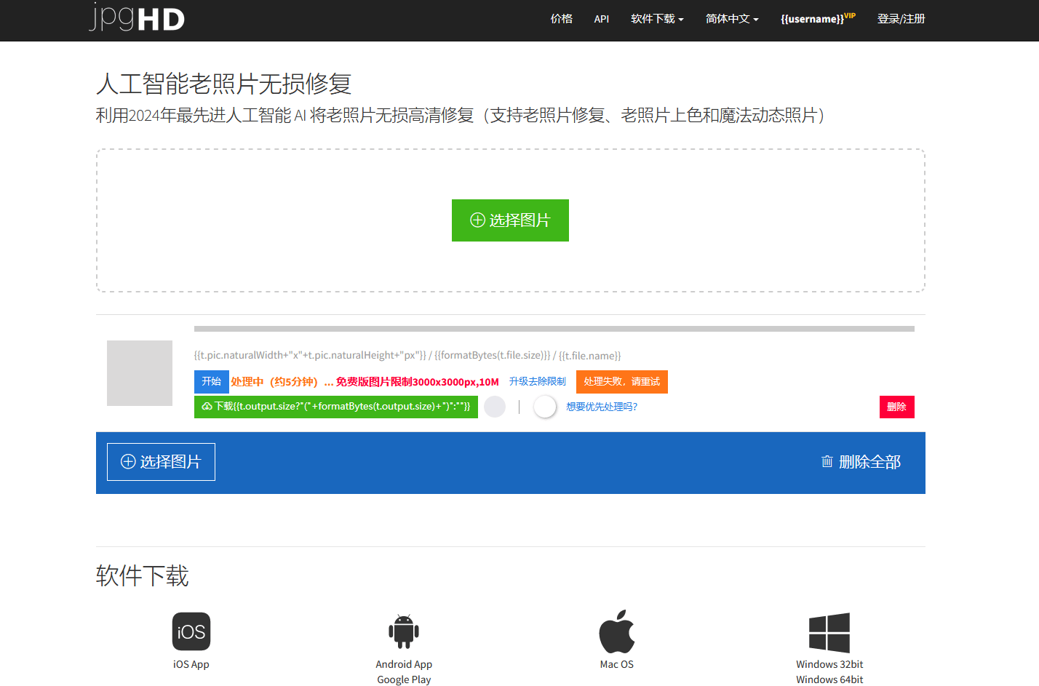Open the Windows logo icon

[x=829, y=632]
